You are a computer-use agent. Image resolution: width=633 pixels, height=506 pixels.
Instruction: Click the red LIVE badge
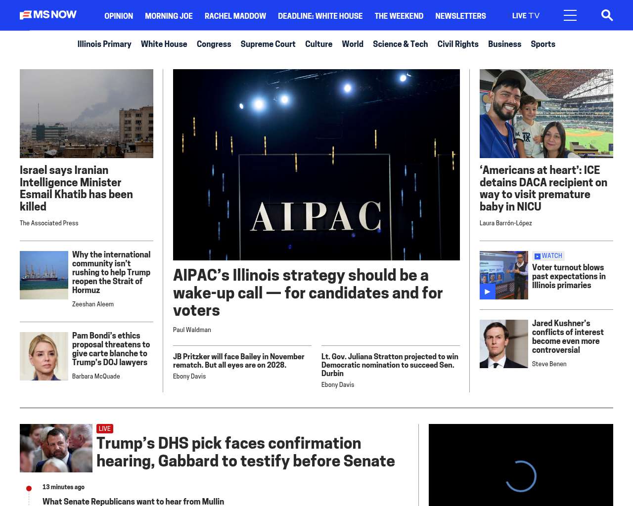[104, 428]
